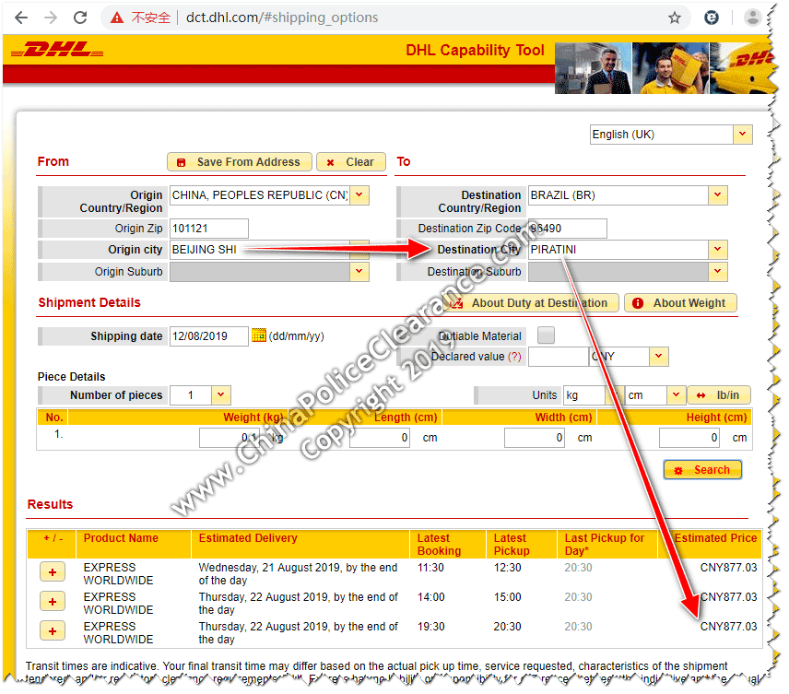Open the cm dimension units dropdown
Image resolution: width=789 pixels, height=694 pixels.
pyautogui.click(x=677, y=395)
